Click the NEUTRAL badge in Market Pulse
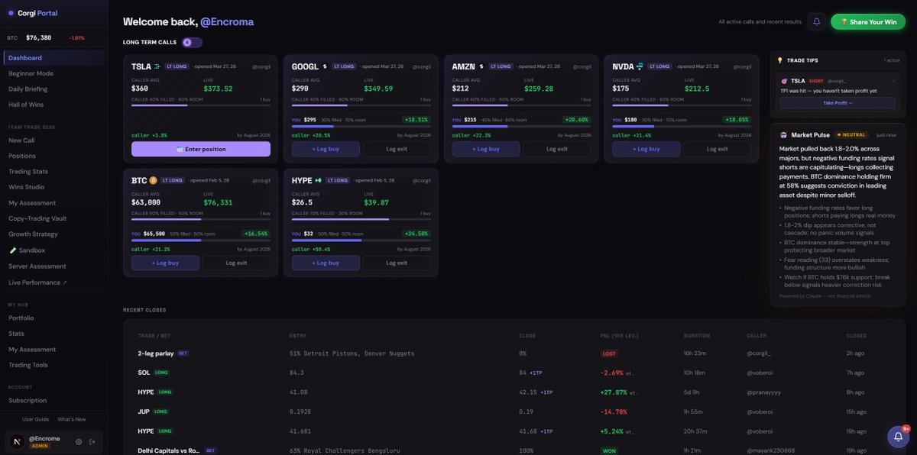This screenshot has width=917, height=455. (x=852, y=134)
